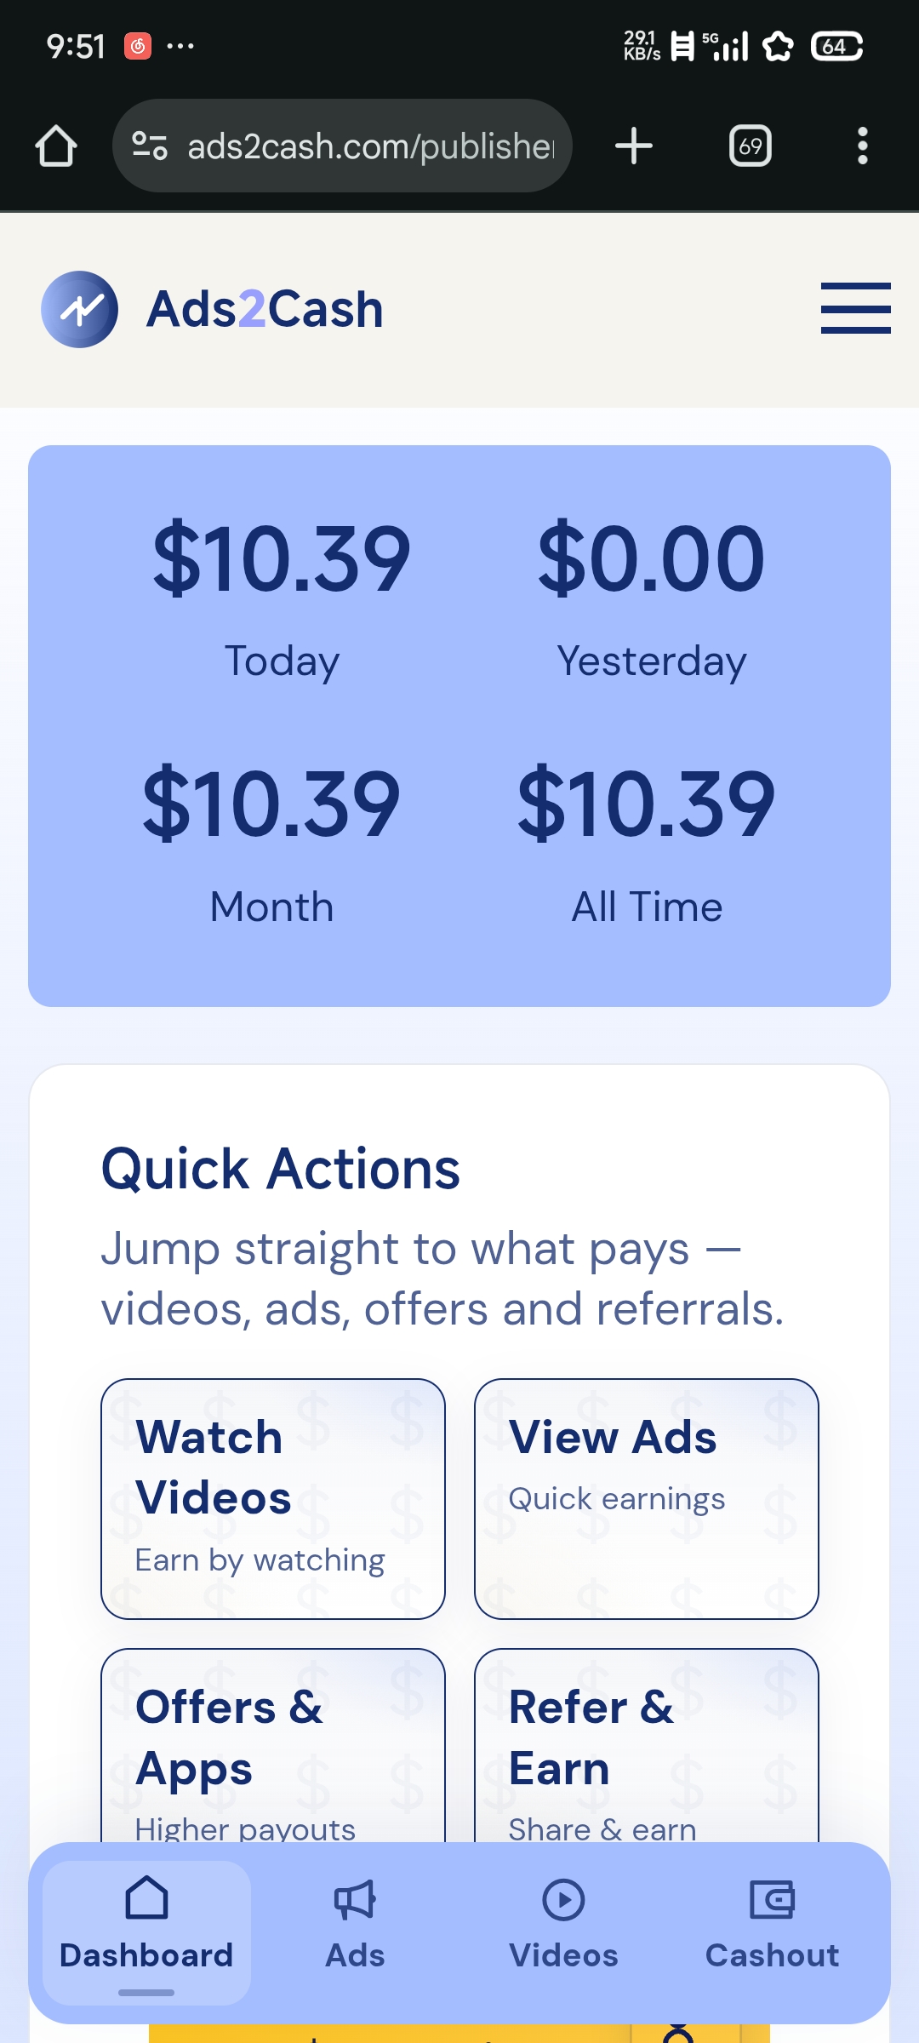View site info icon in address bar

tap(150, 146)
